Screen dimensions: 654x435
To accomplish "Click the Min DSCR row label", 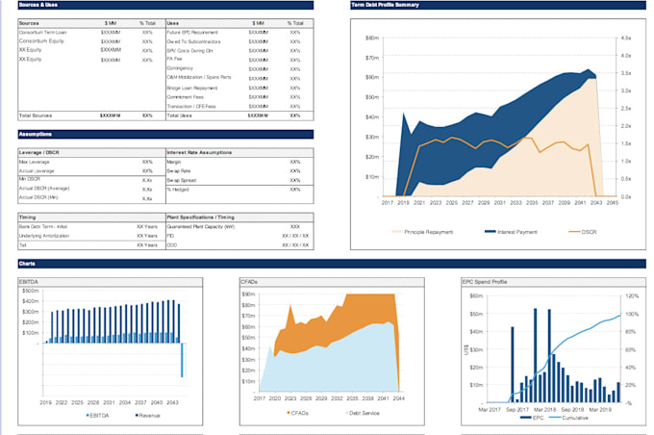I will (x=30, y=179).
